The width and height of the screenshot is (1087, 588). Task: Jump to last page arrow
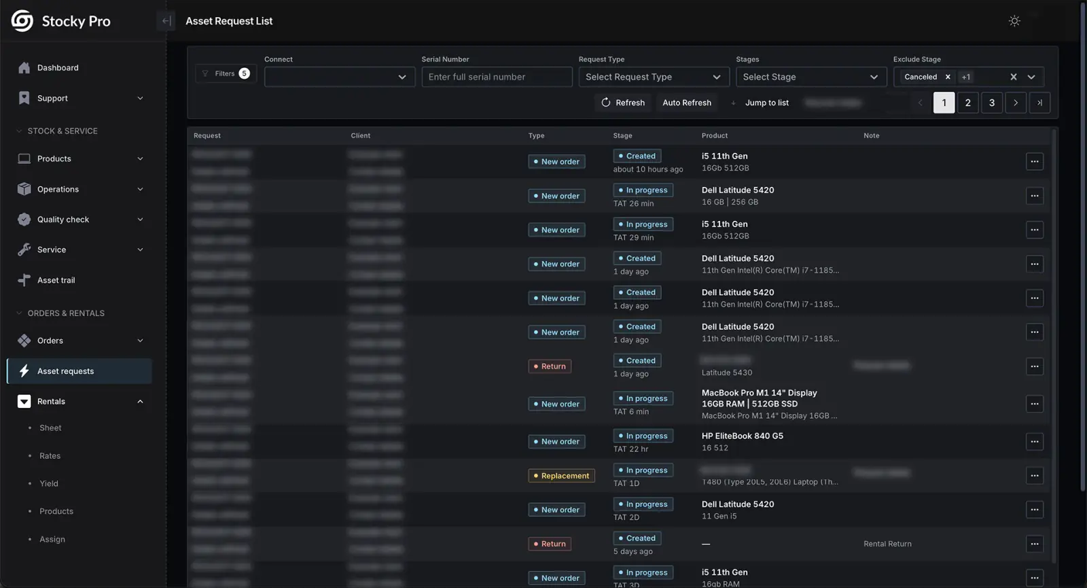coord(1039,103)
